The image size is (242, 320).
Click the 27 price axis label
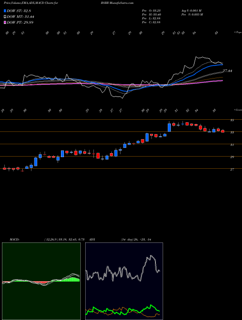pyautogui.click(x=232, y=169)
